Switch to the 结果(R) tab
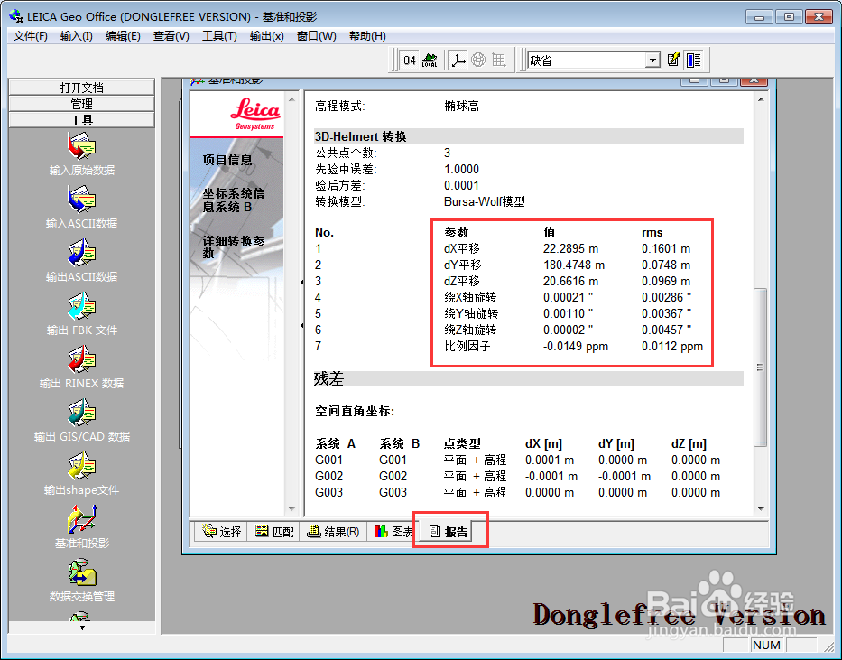This screenshot has height=660, width=842. (333, 532)
